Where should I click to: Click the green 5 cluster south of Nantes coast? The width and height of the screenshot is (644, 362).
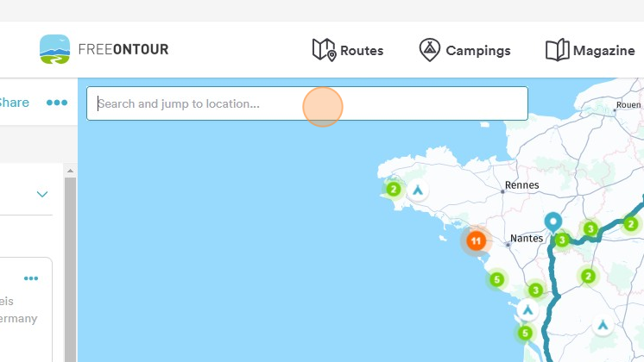pos(496,279)
